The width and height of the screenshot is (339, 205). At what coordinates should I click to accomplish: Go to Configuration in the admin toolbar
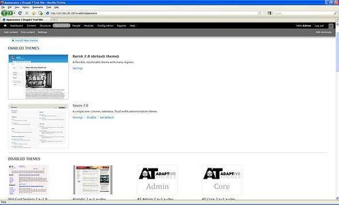pos(105,26)
